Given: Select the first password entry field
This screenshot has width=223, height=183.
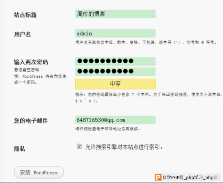Looking at the screenshot, I should (x=115, y=62).
